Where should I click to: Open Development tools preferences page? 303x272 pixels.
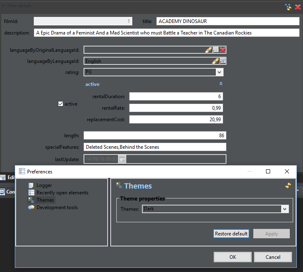click(57, 207)
